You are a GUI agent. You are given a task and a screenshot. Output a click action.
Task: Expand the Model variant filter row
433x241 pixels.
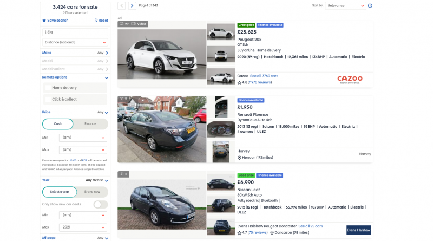tap(75, 69)
